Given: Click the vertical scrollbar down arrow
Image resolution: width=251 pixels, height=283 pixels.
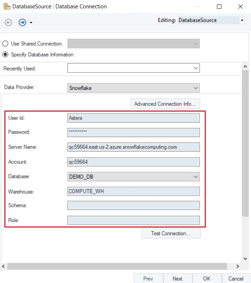Looking at the screenshot, I should (245, 259).
